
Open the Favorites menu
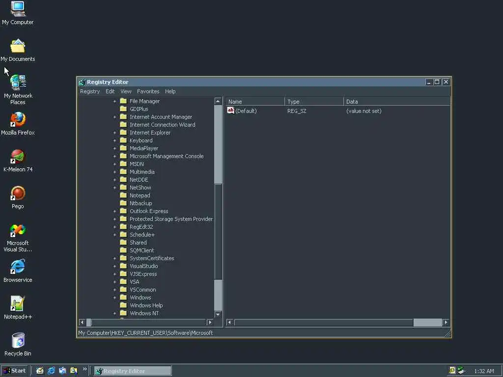148,91
